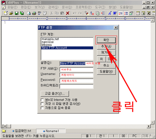The image size is (156, 139).
Task: Click the 추가(A) add account button
Action: (106, 46)
